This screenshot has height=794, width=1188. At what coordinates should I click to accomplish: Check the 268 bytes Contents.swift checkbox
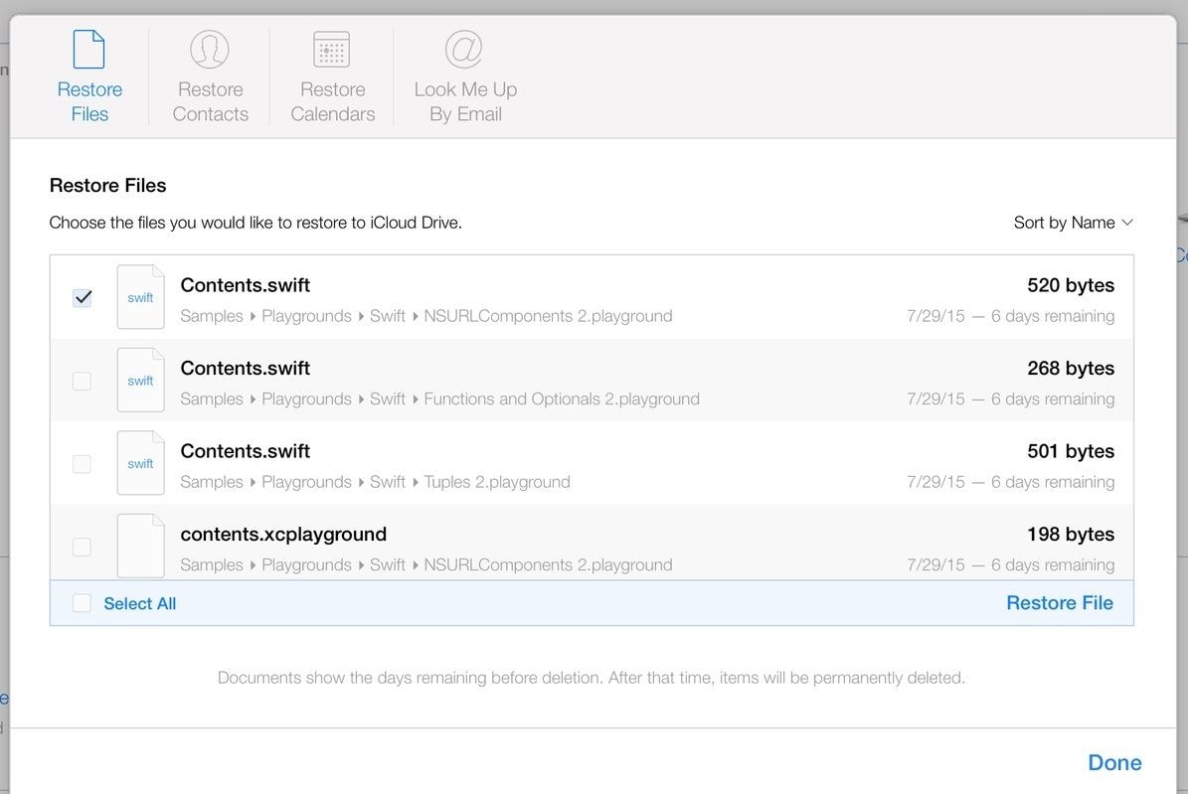pos(83,381)
